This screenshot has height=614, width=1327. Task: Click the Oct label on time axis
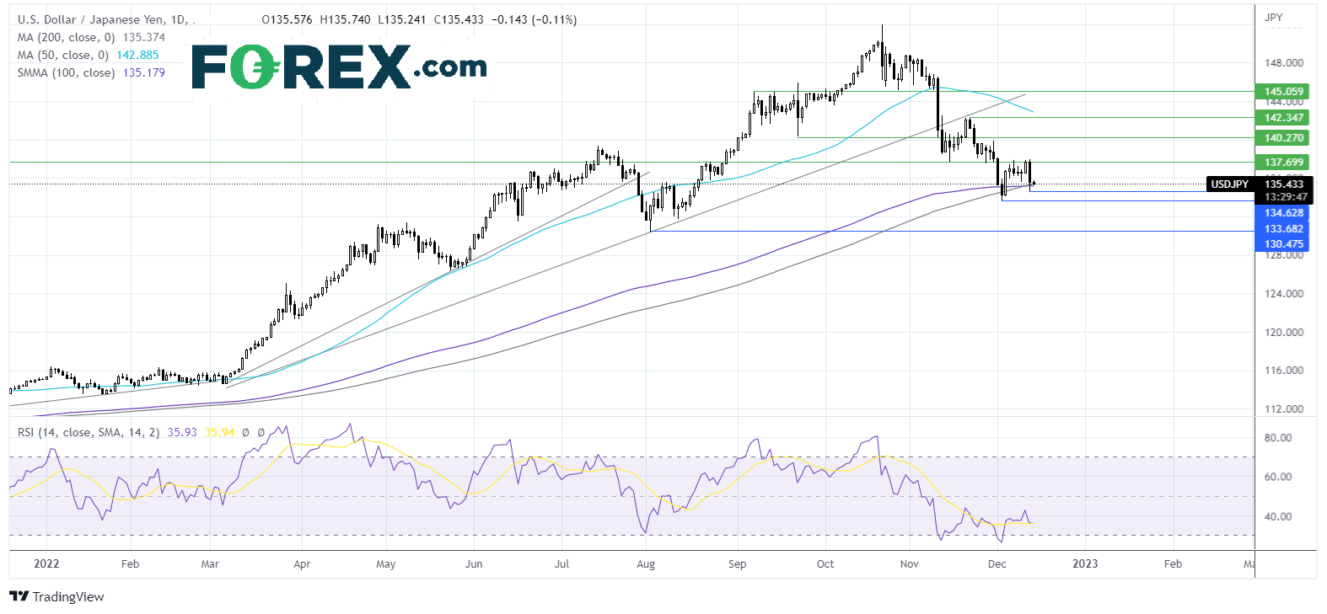coord(825,563)
